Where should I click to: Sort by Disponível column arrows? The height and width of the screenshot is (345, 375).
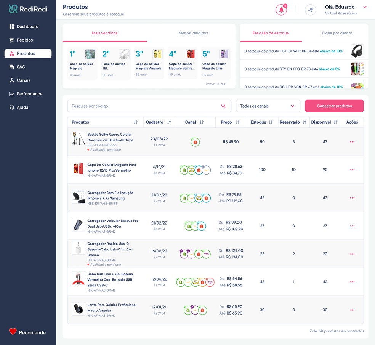(x=335, y=122)
